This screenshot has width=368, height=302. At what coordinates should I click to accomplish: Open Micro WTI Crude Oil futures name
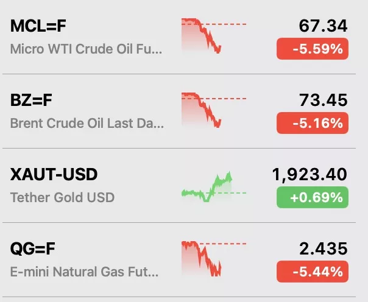[x=86, y=49]
